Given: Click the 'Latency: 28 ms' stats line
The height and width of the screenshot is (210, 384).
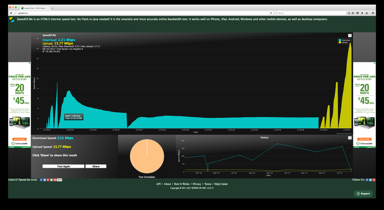Looking at the screenshot, I should pos(71,46).
